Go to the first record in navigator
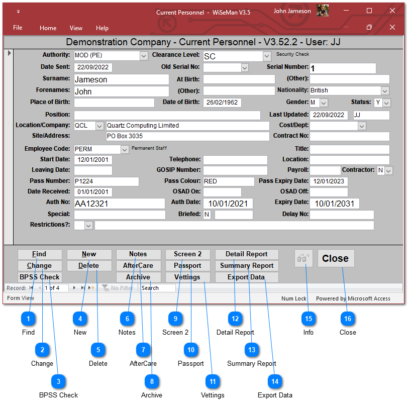The image size is (409, 407). [32, 288]
